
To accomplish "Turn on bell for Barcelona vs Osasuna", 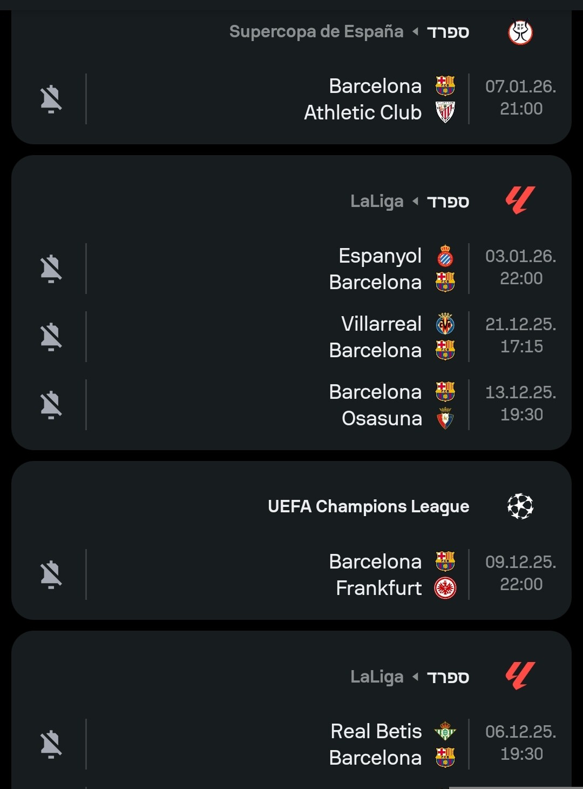I will click(51, 405).
